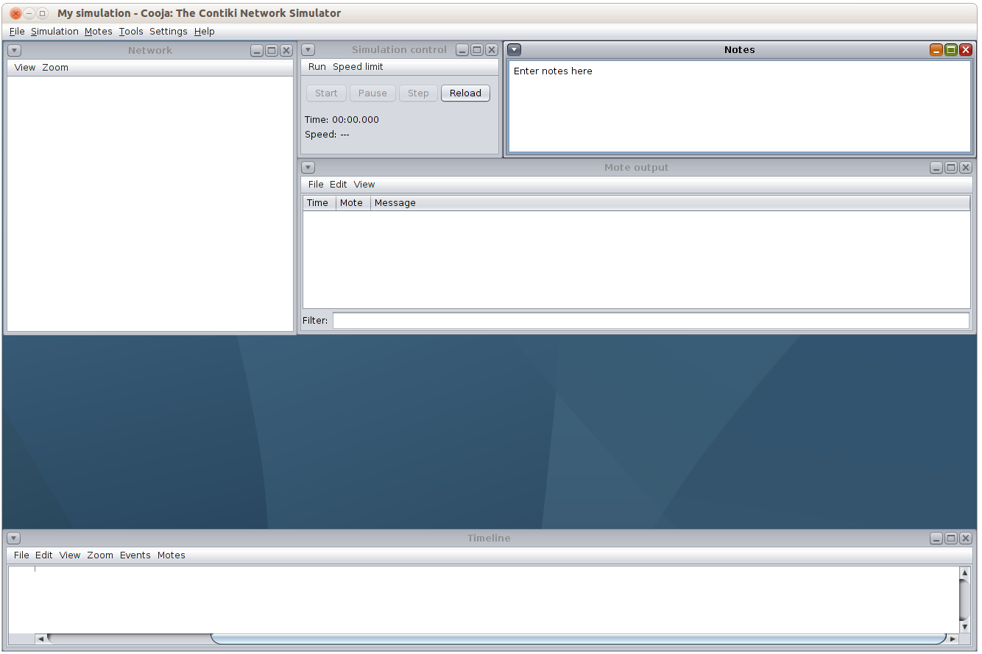Reload the simulation
Image resolution: width=982 pixels, height=654 pixels.
[x=465, y=93]
